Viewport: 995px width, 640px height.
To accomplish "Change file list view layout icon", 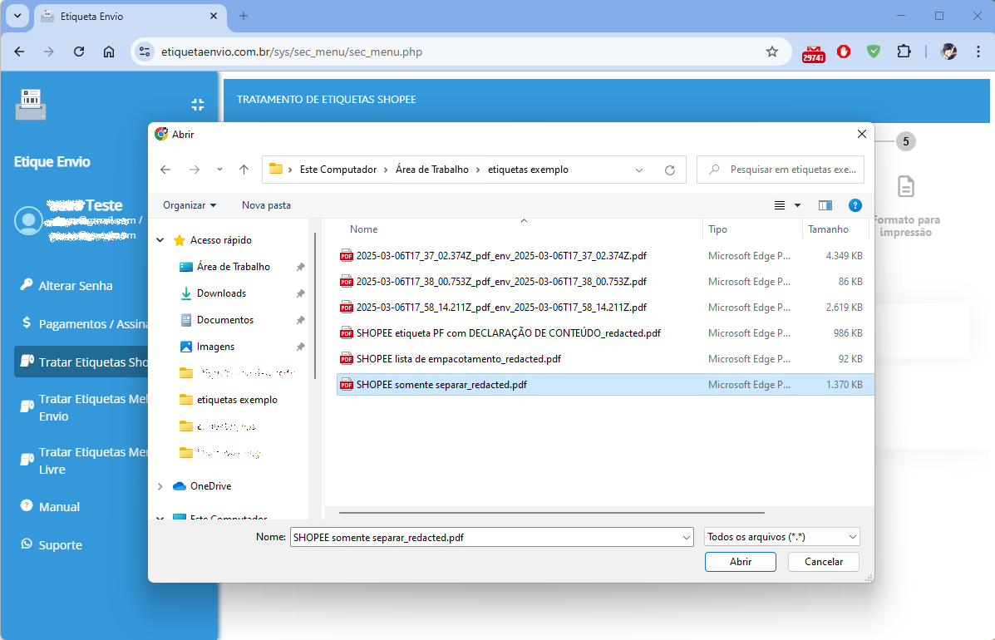I will (779, 204).
